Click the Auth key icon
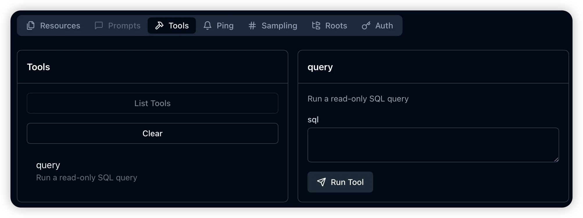Viewport: 583px width, 218px height. (366, 26)
